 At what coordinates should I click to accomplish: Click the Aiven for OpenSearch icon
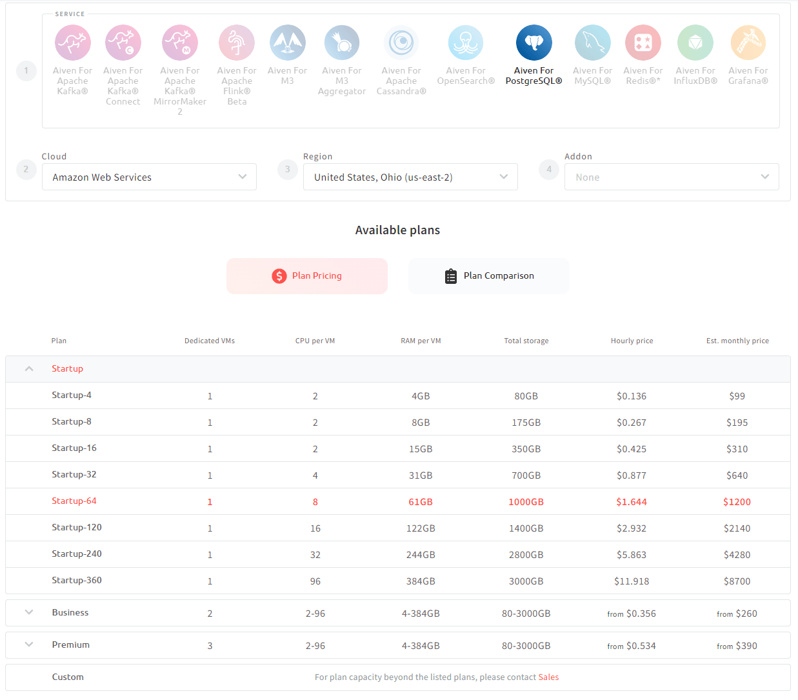(466, 42)
